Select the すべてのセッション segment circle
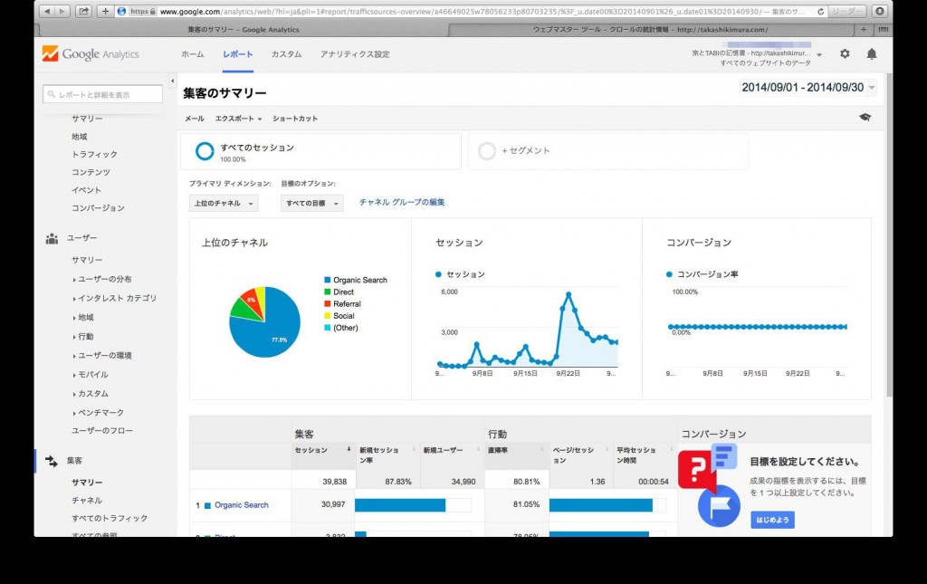 [x=205, y=150]
